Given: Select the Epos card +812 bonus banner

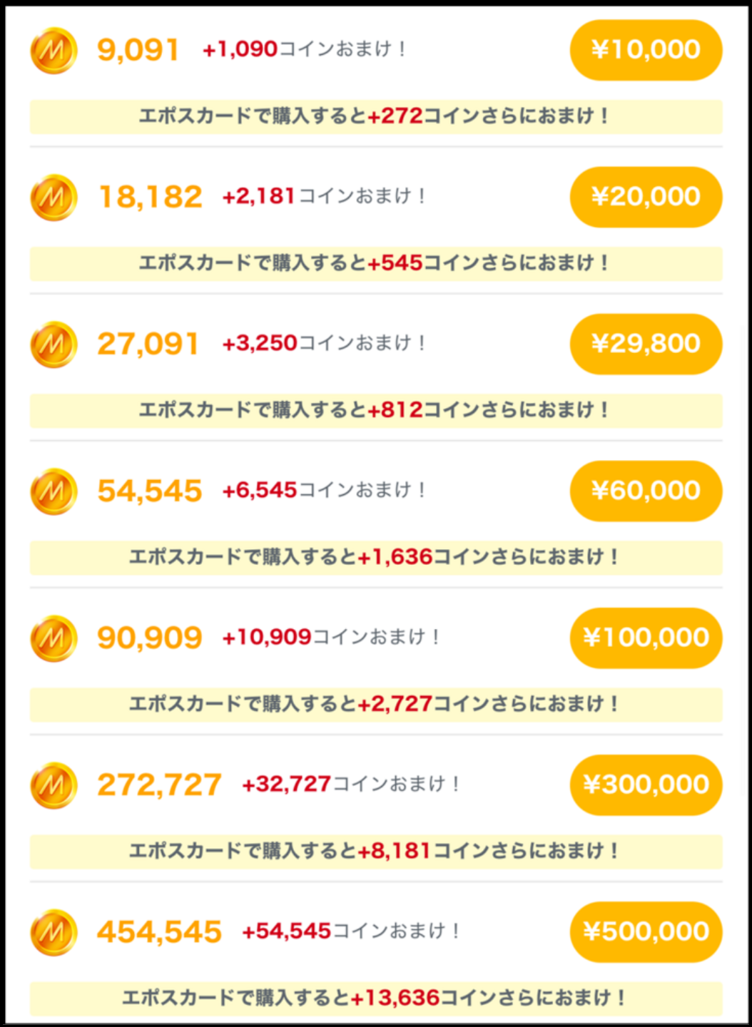Looking at the screenshot, I should [x=375, y=410].
